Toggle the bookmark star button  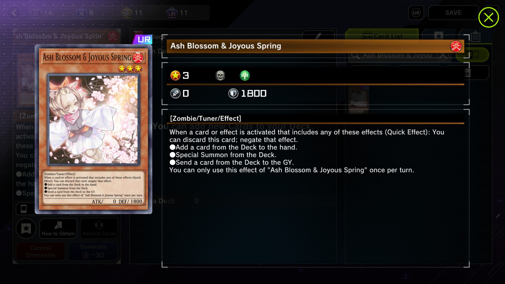coord(26,228)
